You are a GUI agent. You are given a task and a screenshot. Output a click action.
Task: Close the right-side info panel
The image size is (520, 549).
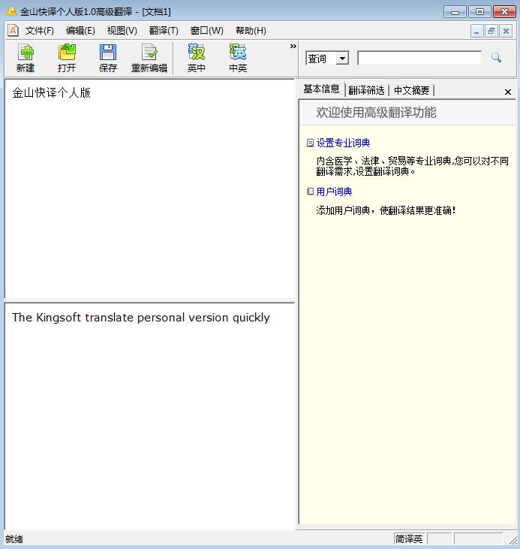click(508, 92)
